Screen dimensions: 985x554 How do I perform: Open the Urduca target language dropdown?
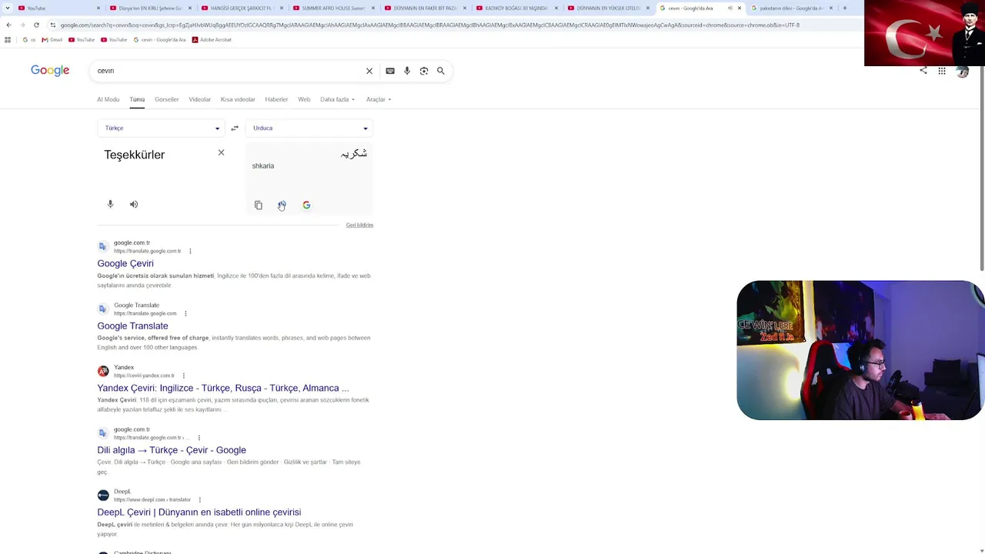tap(309, 128)
